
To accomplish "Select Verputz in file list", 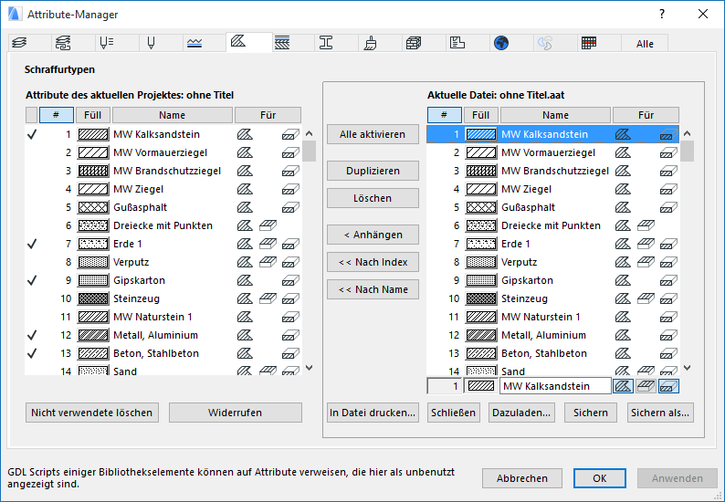I will pos(553,262).
